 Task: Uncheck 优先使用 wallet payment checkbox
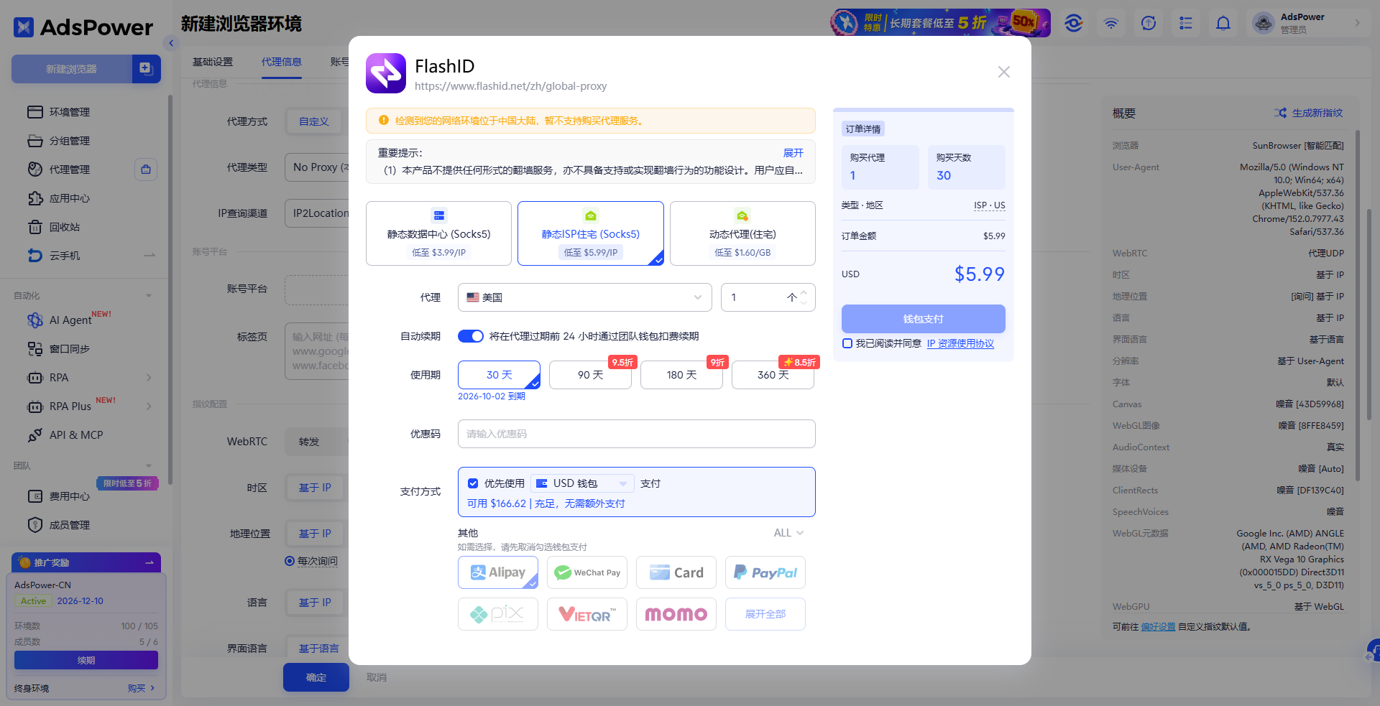tap(473, 483)
